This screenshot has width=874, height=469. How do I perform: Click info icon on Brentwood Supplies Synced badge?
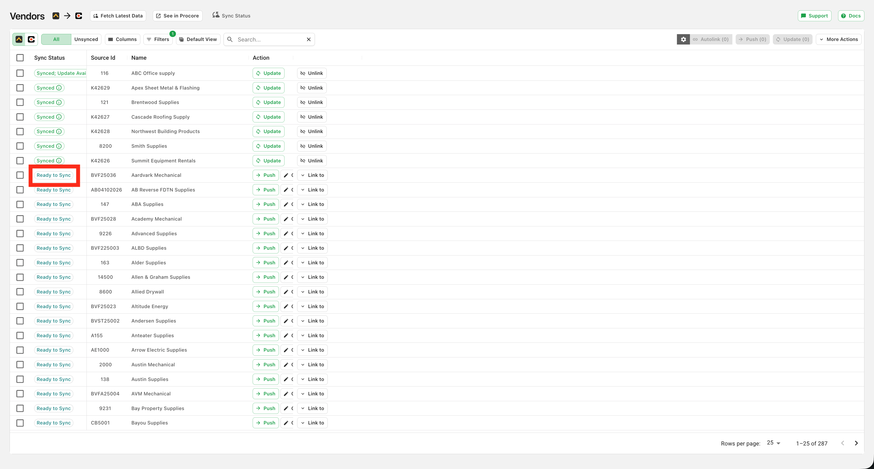(59, 102)
